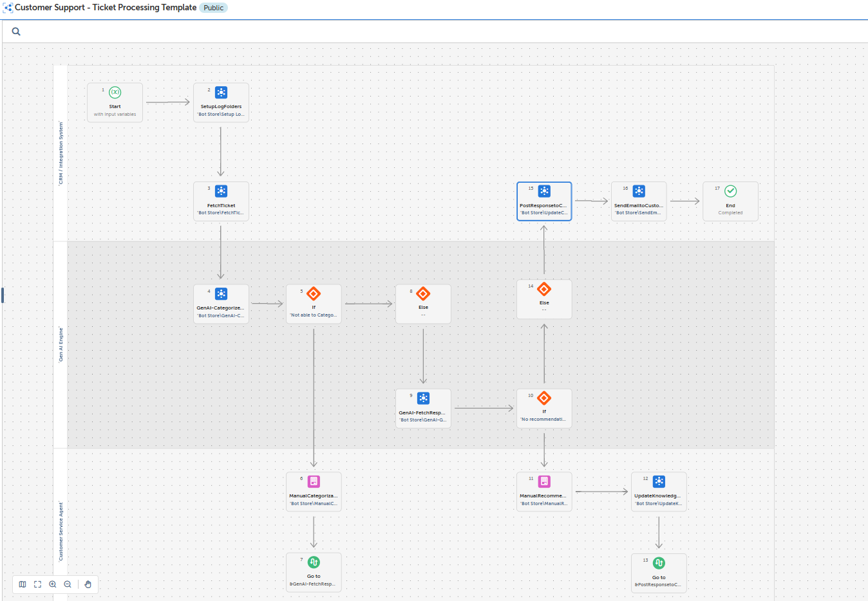This screenshot has width=868, height=601.
Task: Click the UpdateKnowledg... node
Action: [659, 492]
